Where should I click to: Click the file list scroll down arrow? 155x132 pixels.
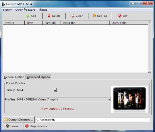150,71
